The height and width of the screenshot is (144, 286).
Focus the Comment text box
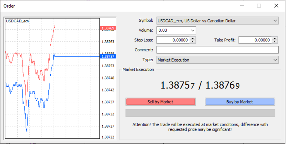pos(217,50)
